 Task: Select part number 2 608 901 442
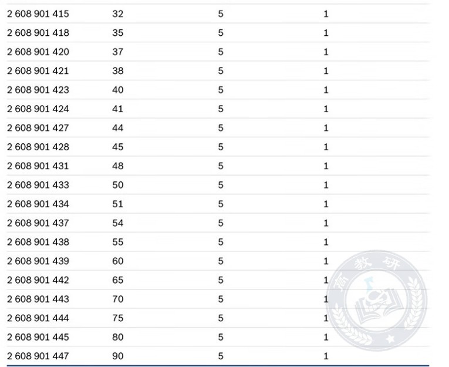(38, 280)
